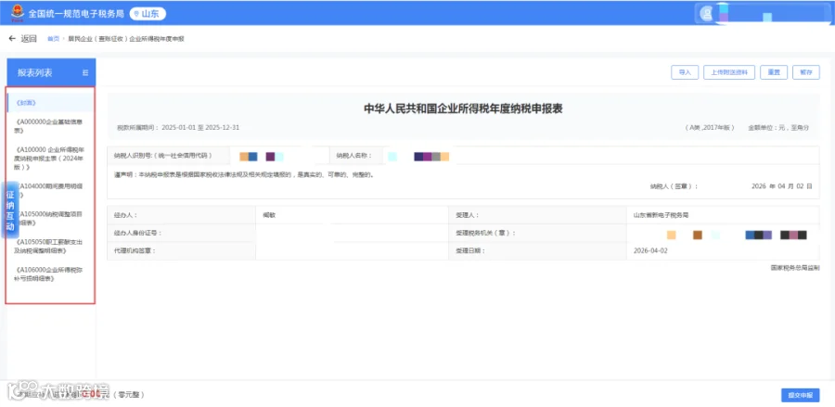Click the 金额单位：元，至角分 label
The width and height of the screenshot is (835, 407).
(778, 128)
